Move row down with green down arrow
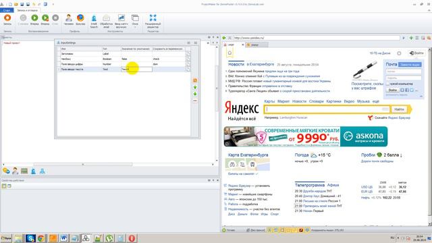Viewport: 432px width, 243px height. [x=195, y=94]
